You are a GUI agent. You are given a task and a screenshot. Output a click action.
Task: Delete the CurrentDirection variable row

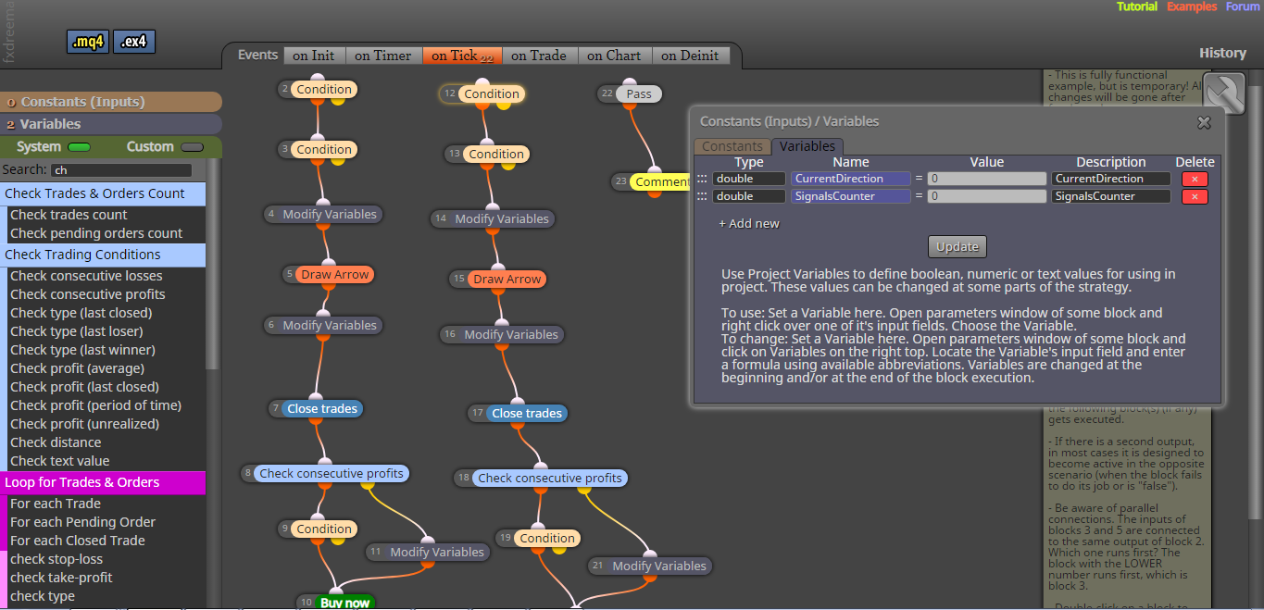[x=1195, y=179]
